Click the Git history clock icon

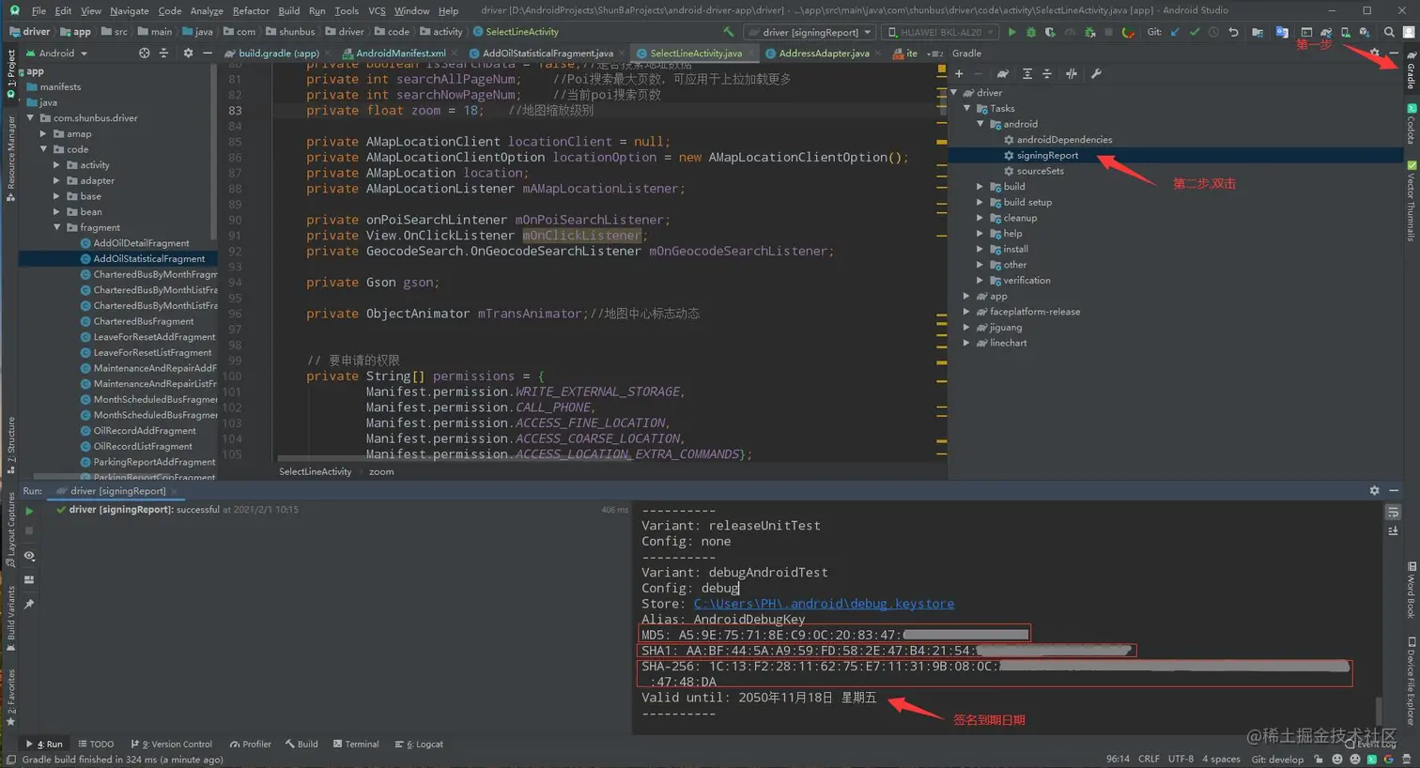click(1213, 32)
